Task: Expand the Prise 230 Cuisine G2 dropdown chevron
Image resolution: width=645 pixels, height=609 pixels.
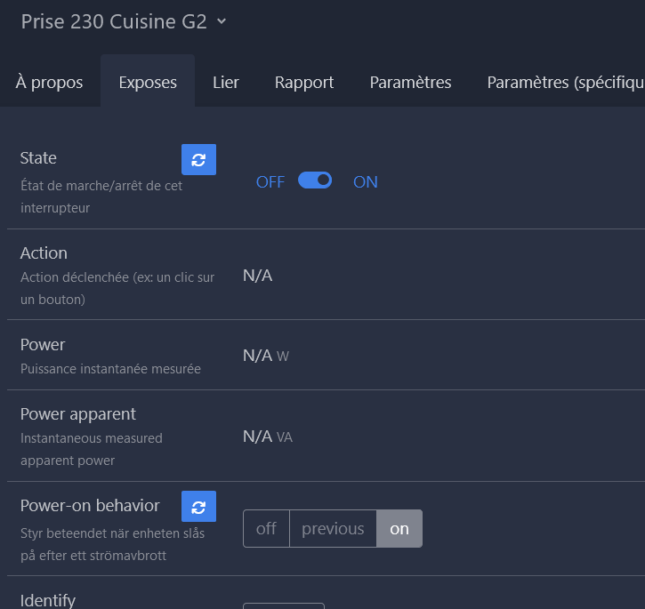Action: point(222,21)
